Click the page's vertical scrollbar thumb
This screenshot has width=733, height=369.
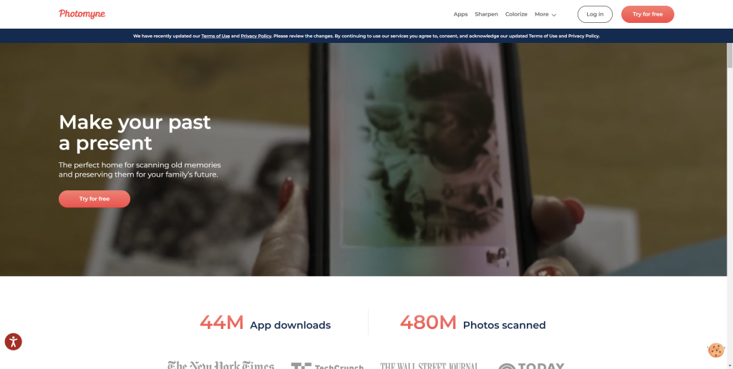tap(729, 55)
